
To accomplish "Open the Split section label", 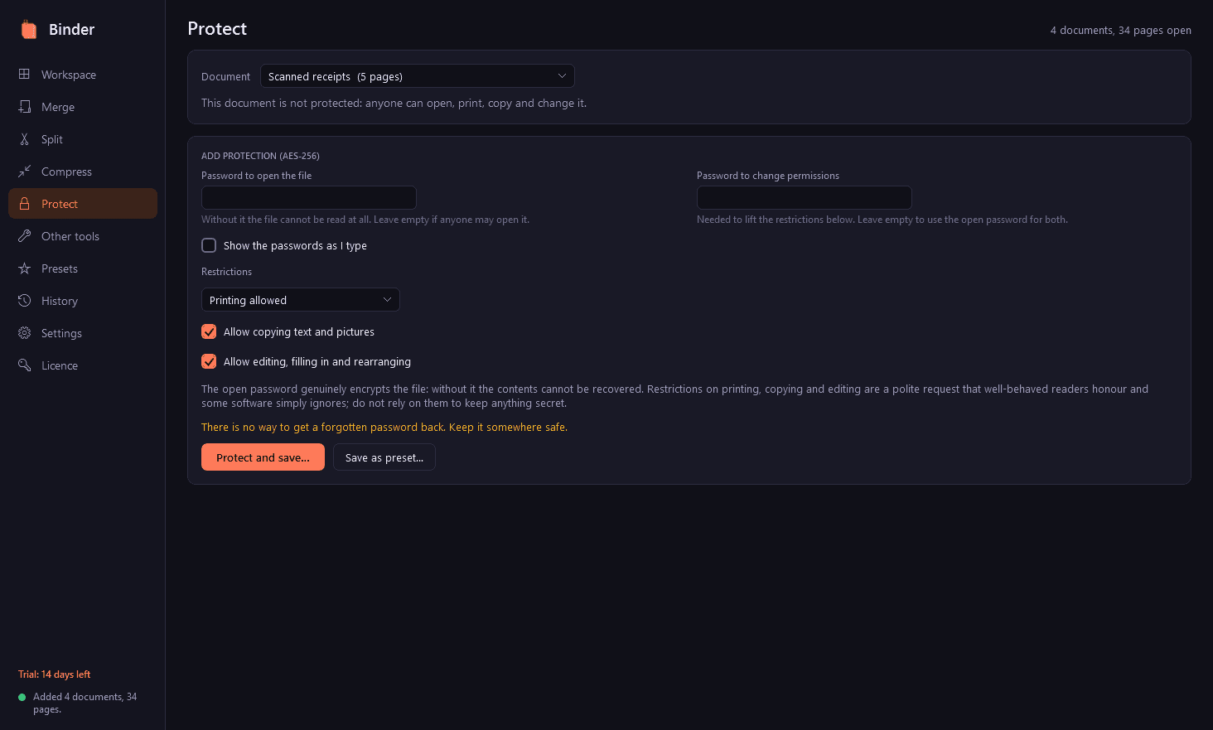I will pyautogui.click(x=52, y=139).
